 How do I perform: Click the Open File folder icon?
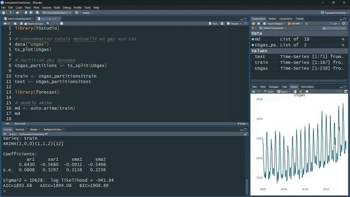pyautogui.click(x=17, y=13)
